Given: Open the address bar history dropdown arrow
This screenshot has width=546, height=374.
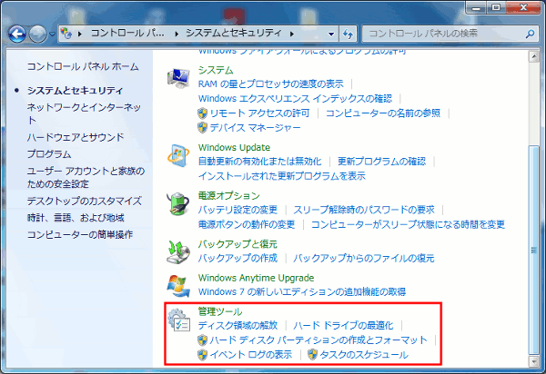Looking at the screenshot, I should 329,34.
